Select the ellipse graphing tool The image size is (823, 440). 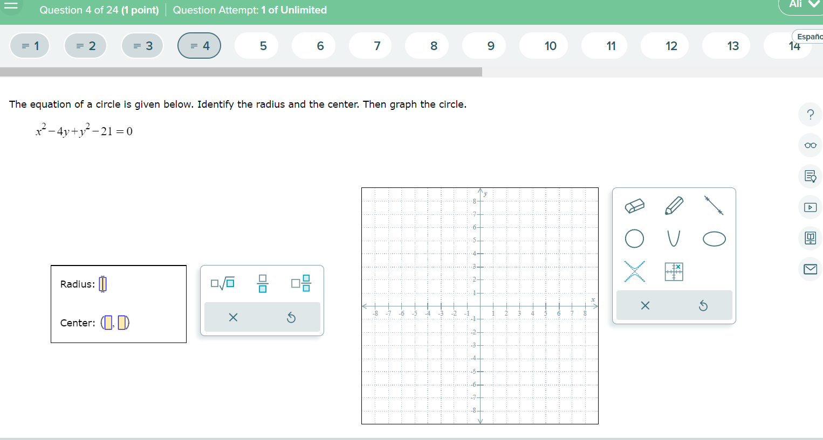pyautogui.click(x=713, y=239)
